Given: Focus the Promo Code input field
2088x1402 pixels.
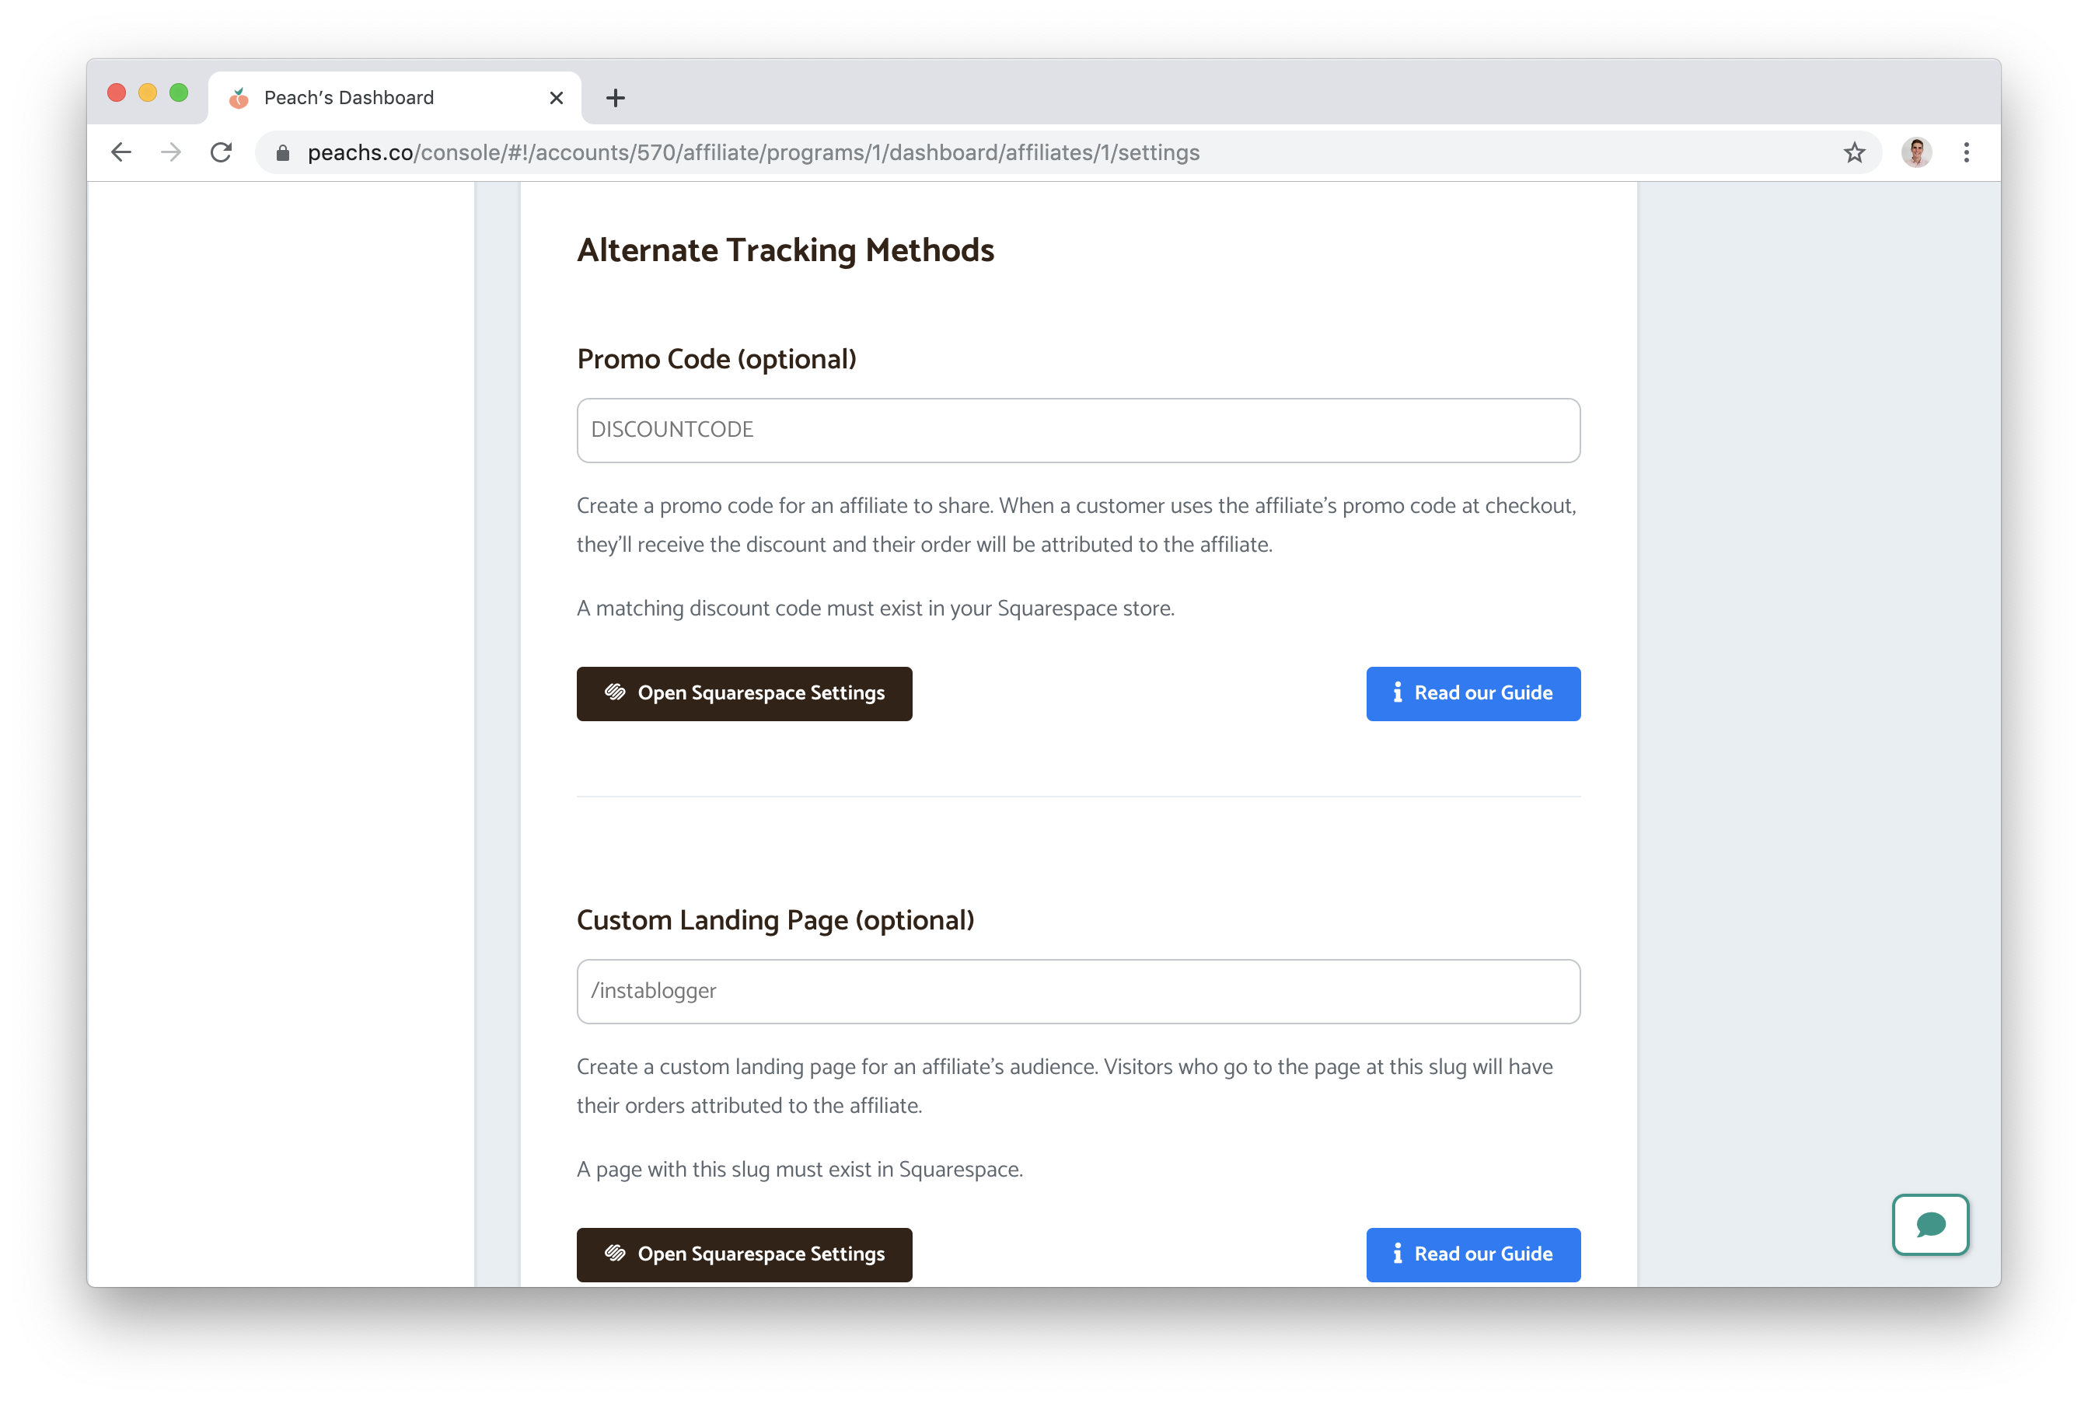Looking at the screenshot, I should click(1077, 430).
